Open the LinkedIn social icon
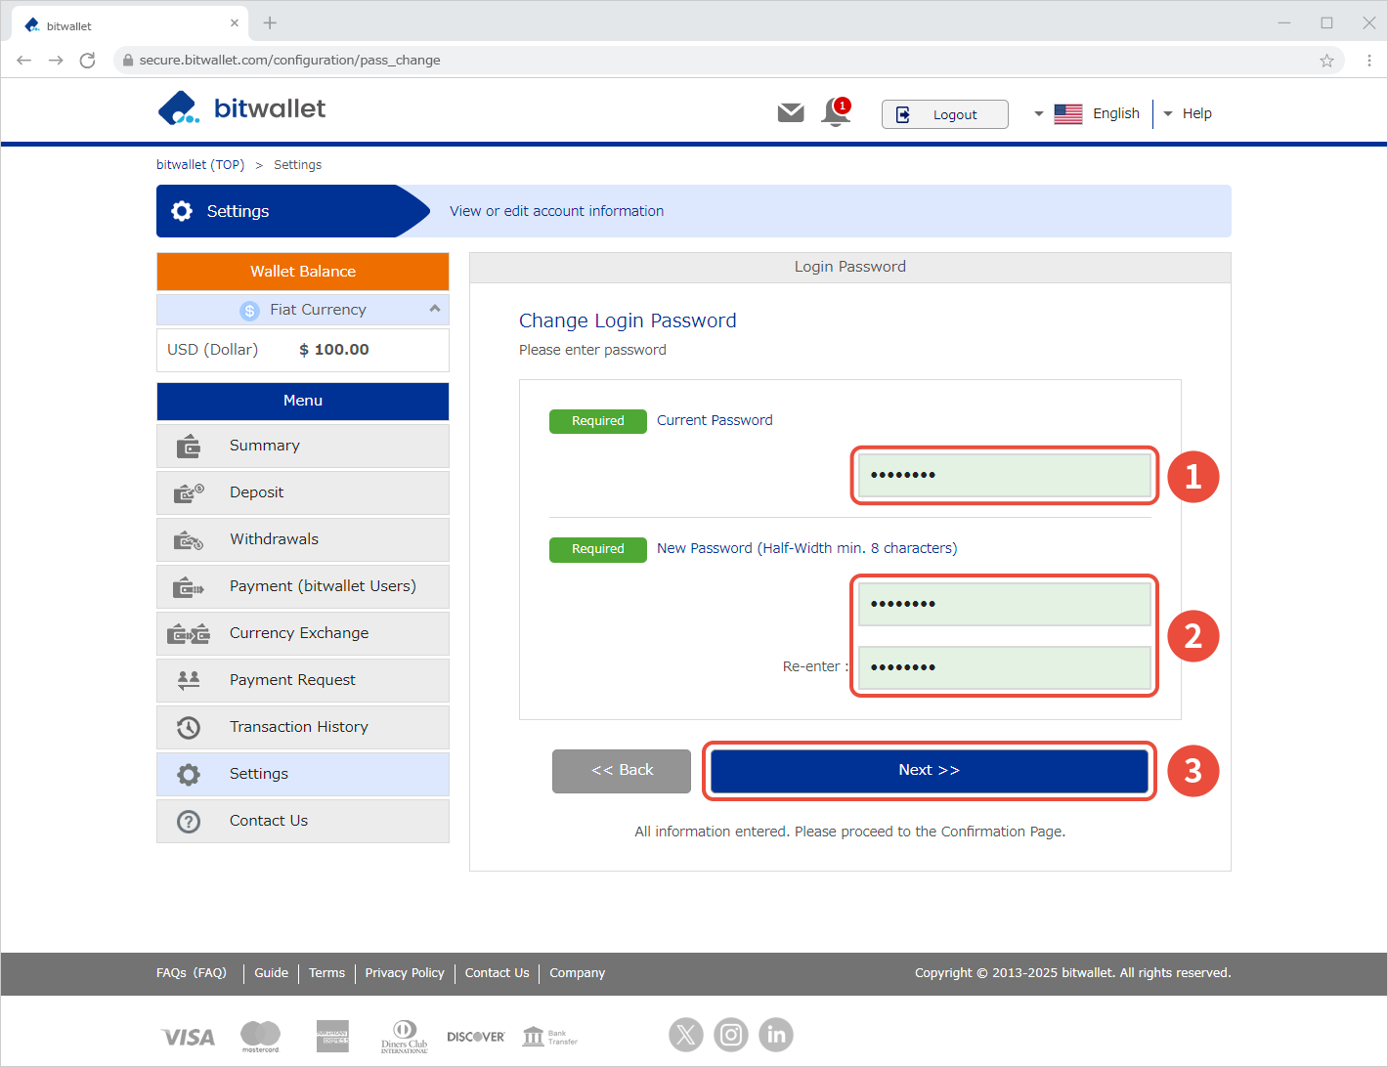 pos(776,1034)
